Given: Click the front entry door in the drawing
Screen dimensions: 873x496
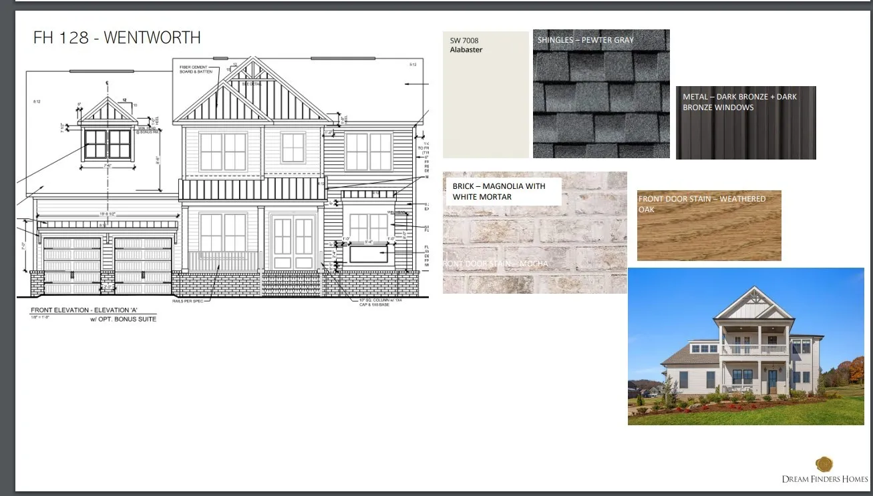Looking at the screenshot, I should point(293,244).
